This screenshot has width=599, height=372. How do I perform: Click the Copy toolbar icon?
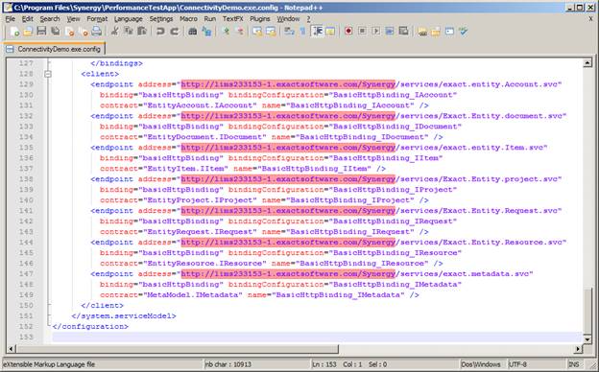[129, 32]
